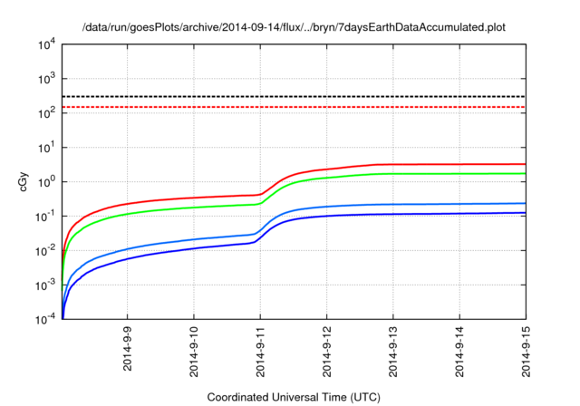Click the 10^-1 y-axis tick label
Screen dimensions: 580x406
pyautogui.click(x=45, y=217)
